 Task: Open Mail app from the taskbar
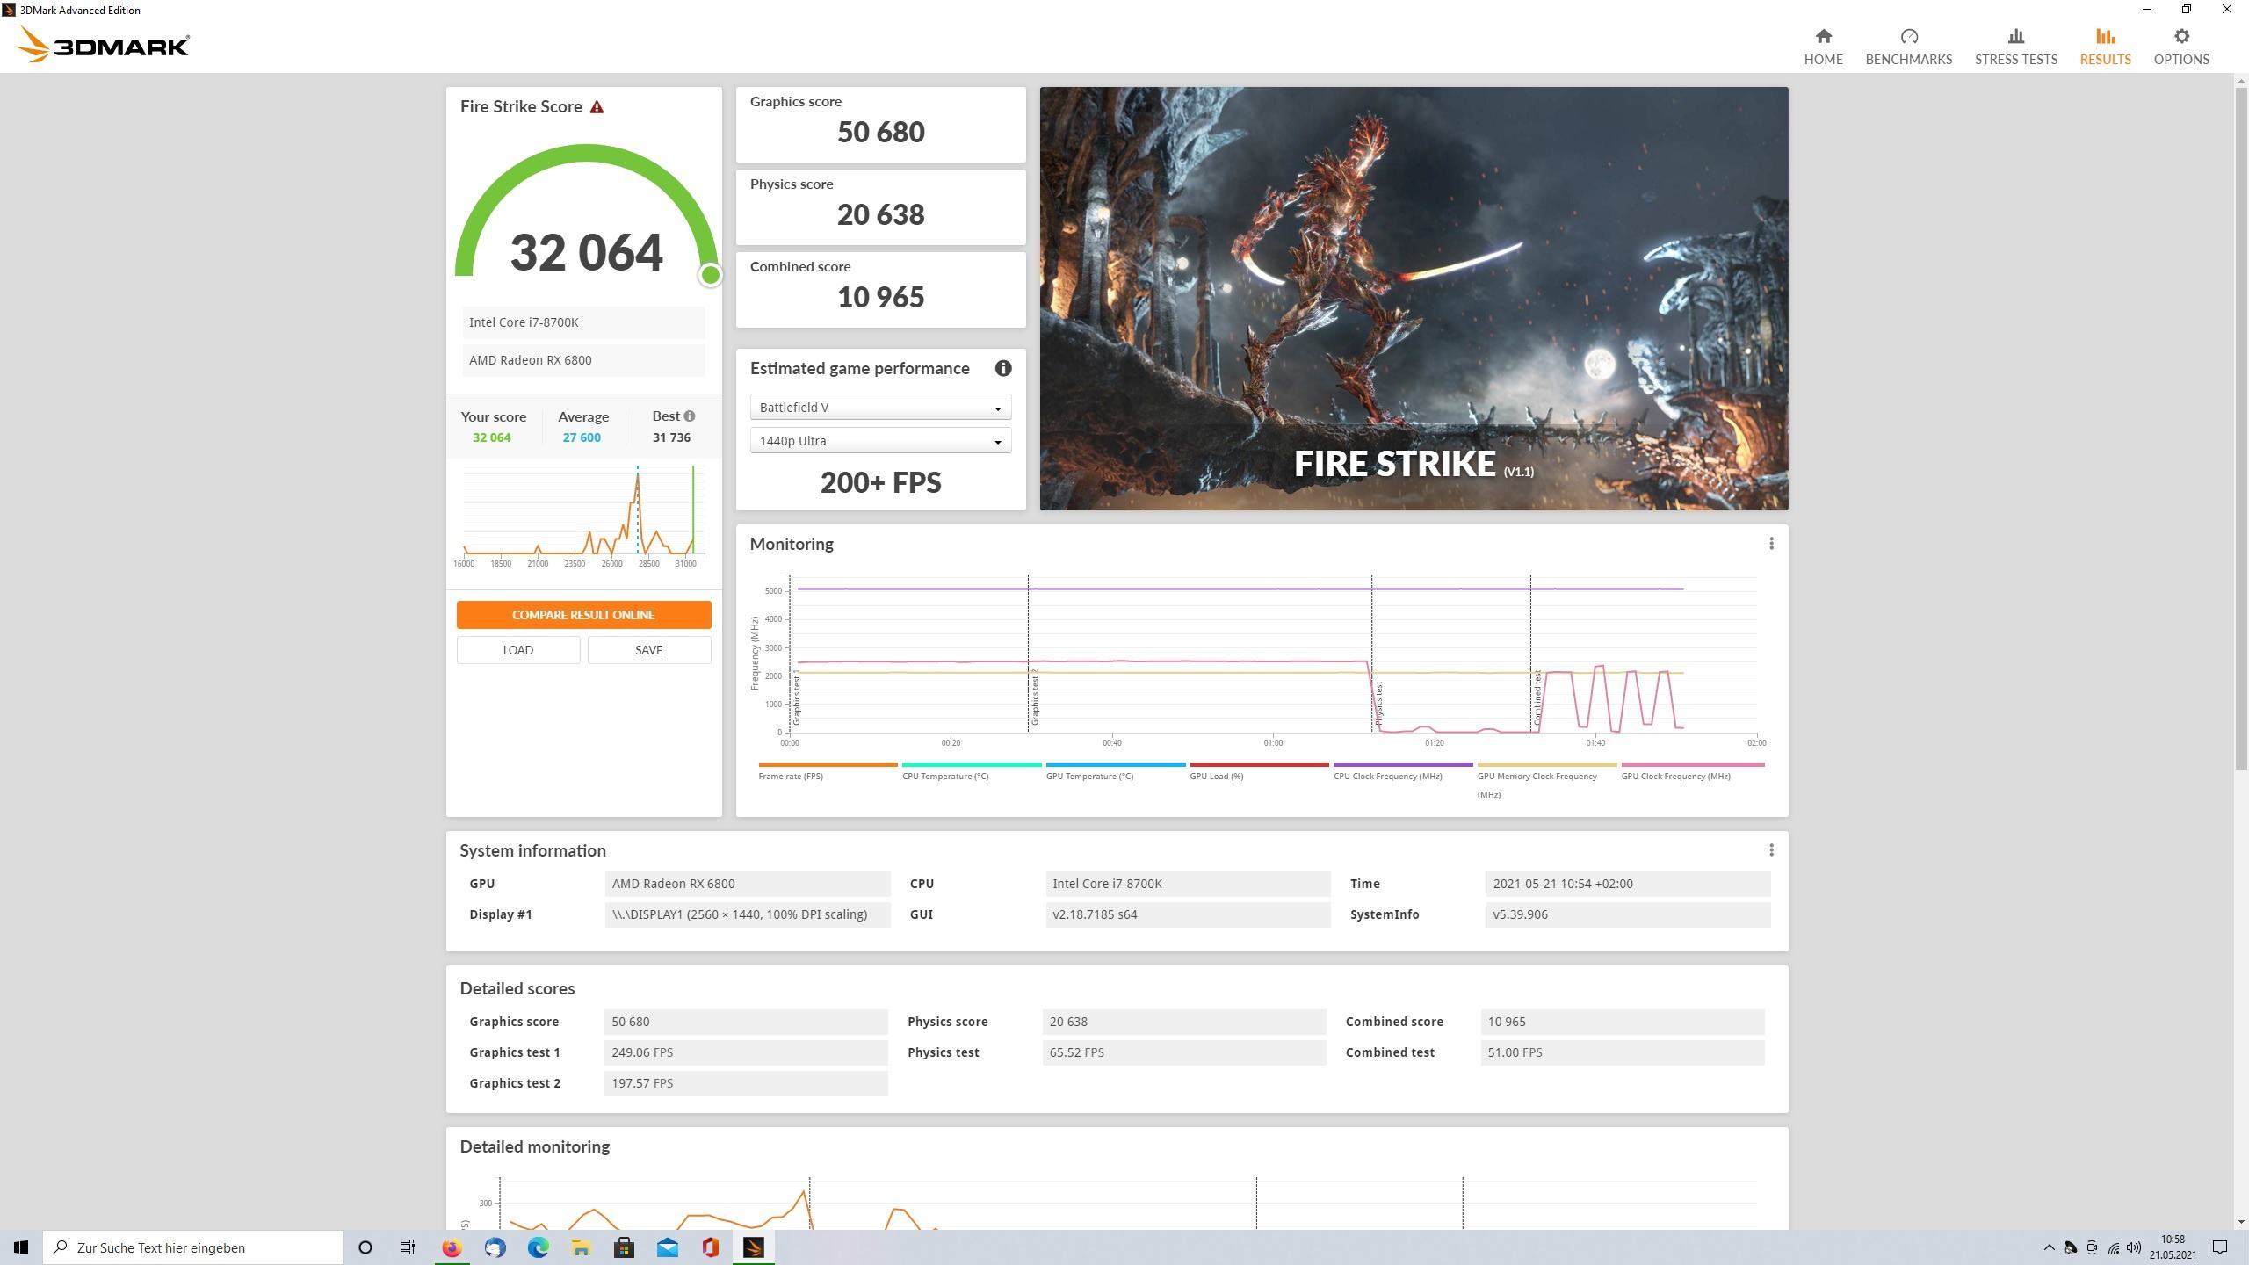click(667, 1247)
